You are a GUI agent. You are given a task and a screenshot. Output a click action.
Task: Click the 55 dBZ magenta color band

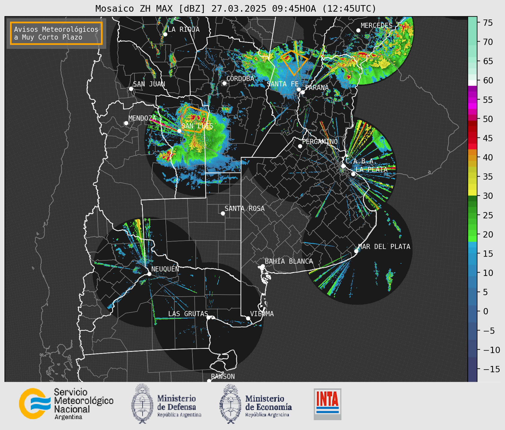tap(472, 100)
